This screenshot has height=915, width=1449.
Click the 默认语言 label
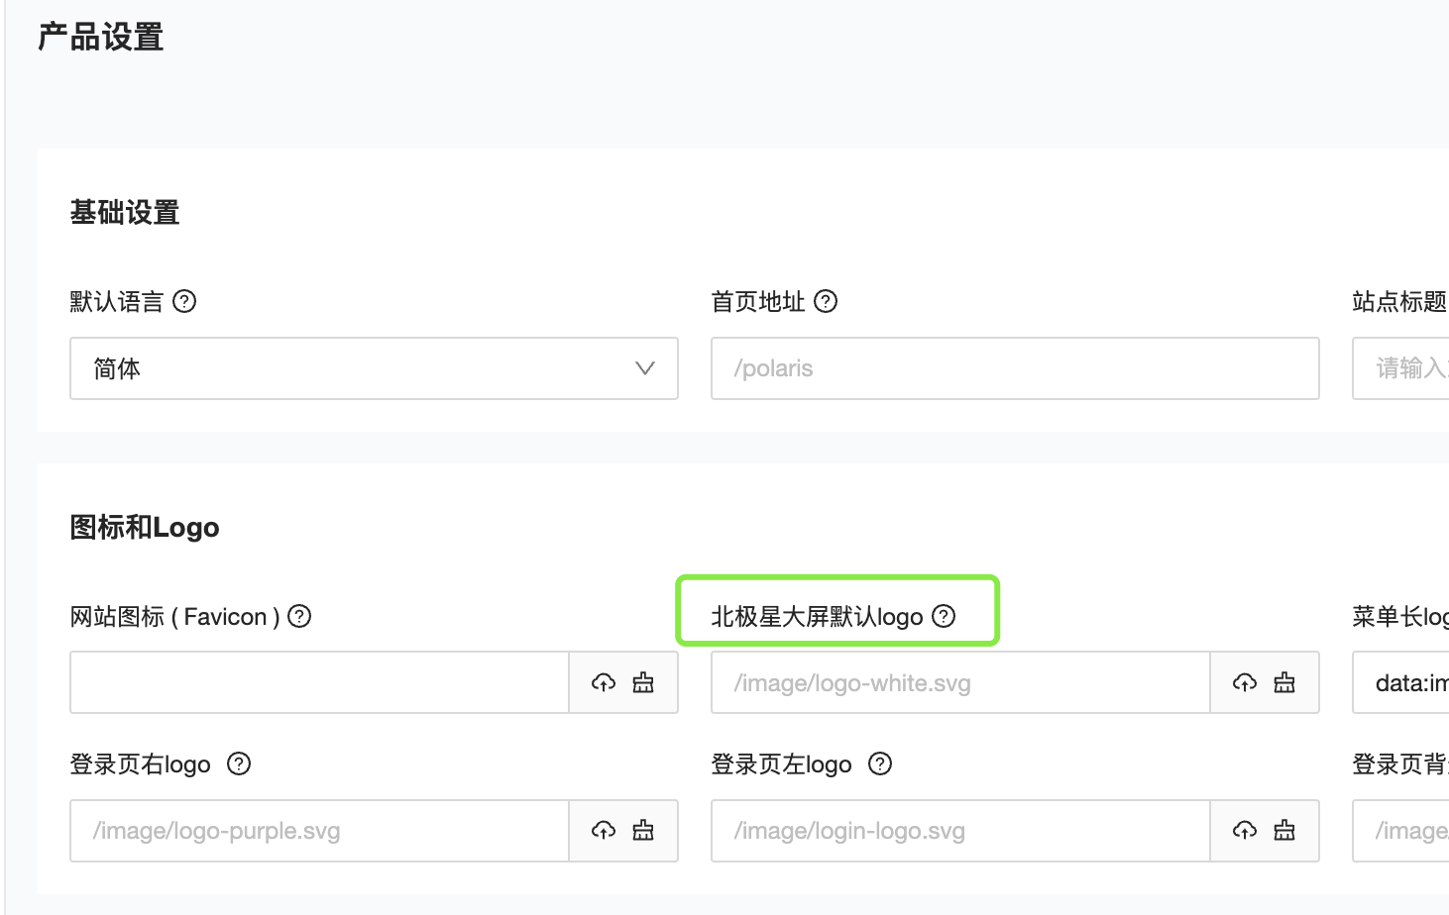point(117,301)
